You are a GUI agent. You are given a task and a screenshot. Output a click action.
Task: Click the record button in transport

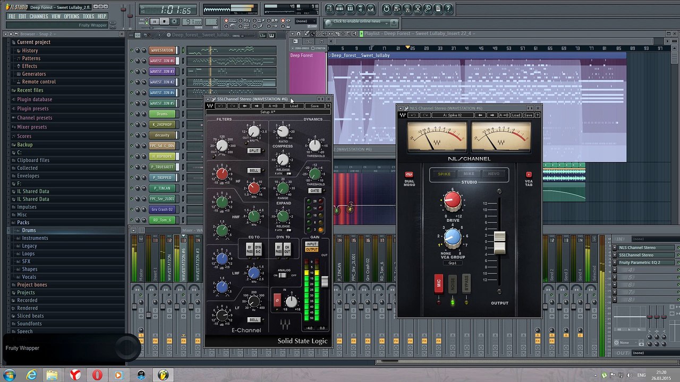175,22
